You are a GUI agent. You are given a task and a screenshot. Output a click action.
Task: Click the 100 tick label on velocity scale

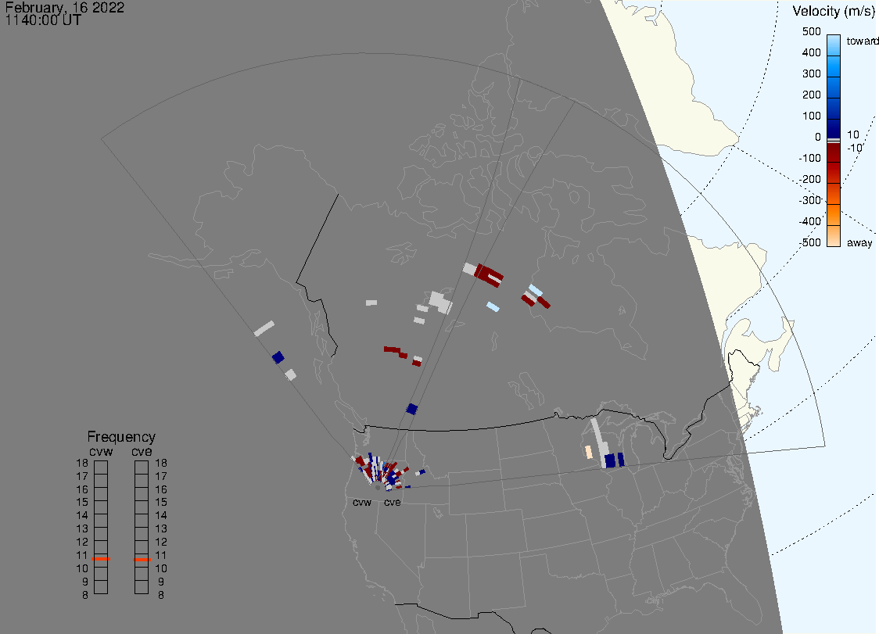(x=811, y=116)
